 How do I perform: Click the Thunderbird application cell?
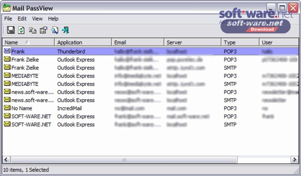tap(71, 51)
